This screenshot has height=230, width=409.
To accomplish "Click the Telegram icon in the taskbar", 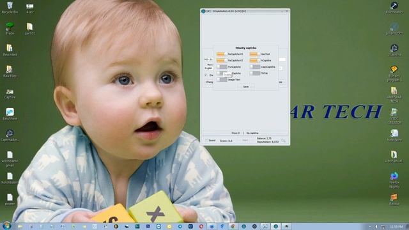I will pos(180,226).
